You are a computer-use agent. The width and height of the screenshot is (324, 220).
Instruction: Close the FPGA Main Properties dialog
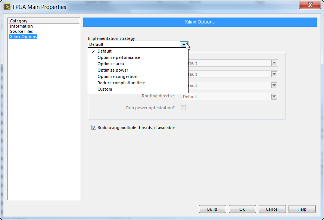310,5
